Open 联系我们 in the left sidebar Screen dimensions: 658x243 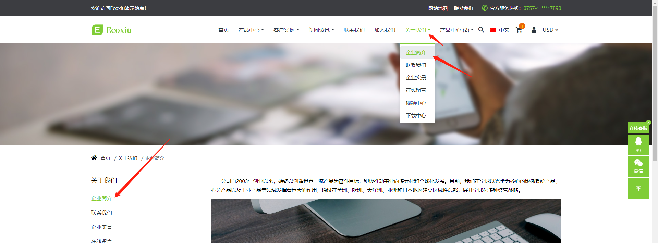coord(101,213)
